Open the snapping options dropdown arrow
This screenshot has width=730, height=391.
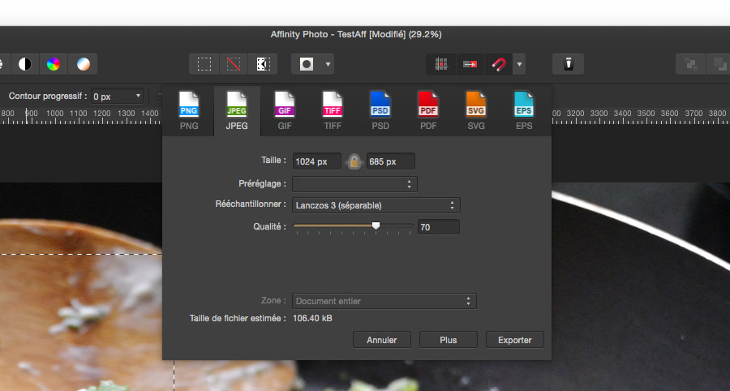click(519, 64)
